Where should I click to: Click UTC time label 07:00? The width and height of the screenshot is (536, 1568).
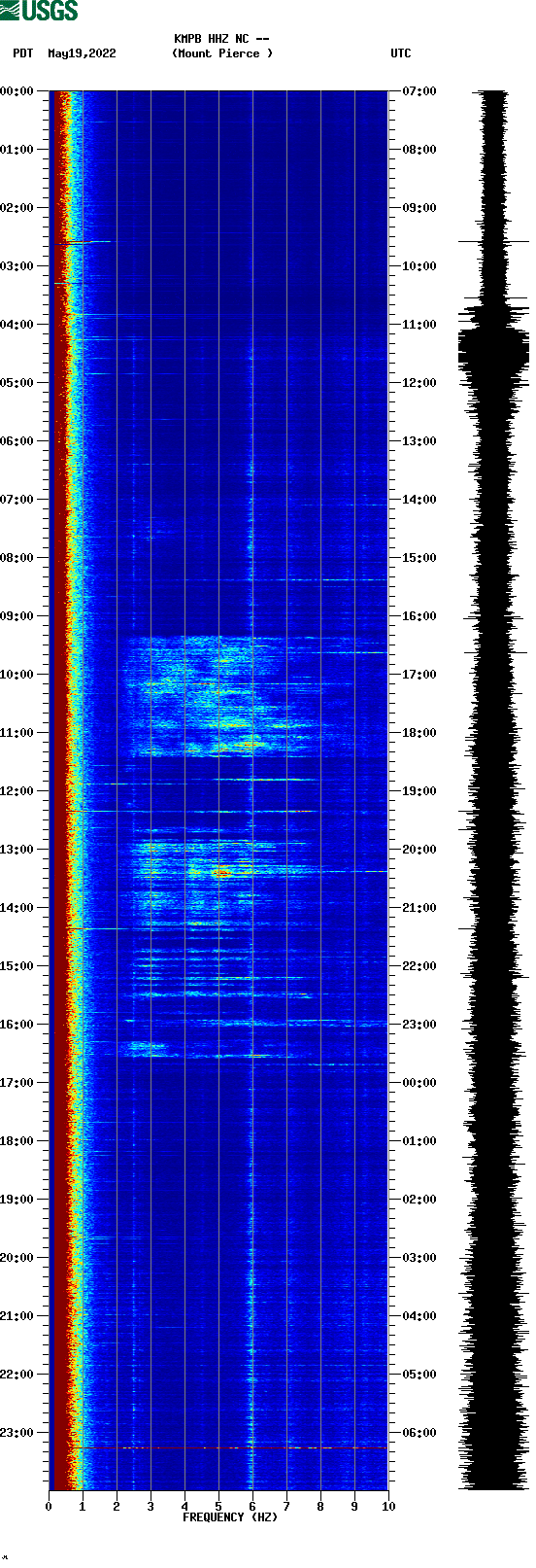pyautogui.click(x=419, y=91)
